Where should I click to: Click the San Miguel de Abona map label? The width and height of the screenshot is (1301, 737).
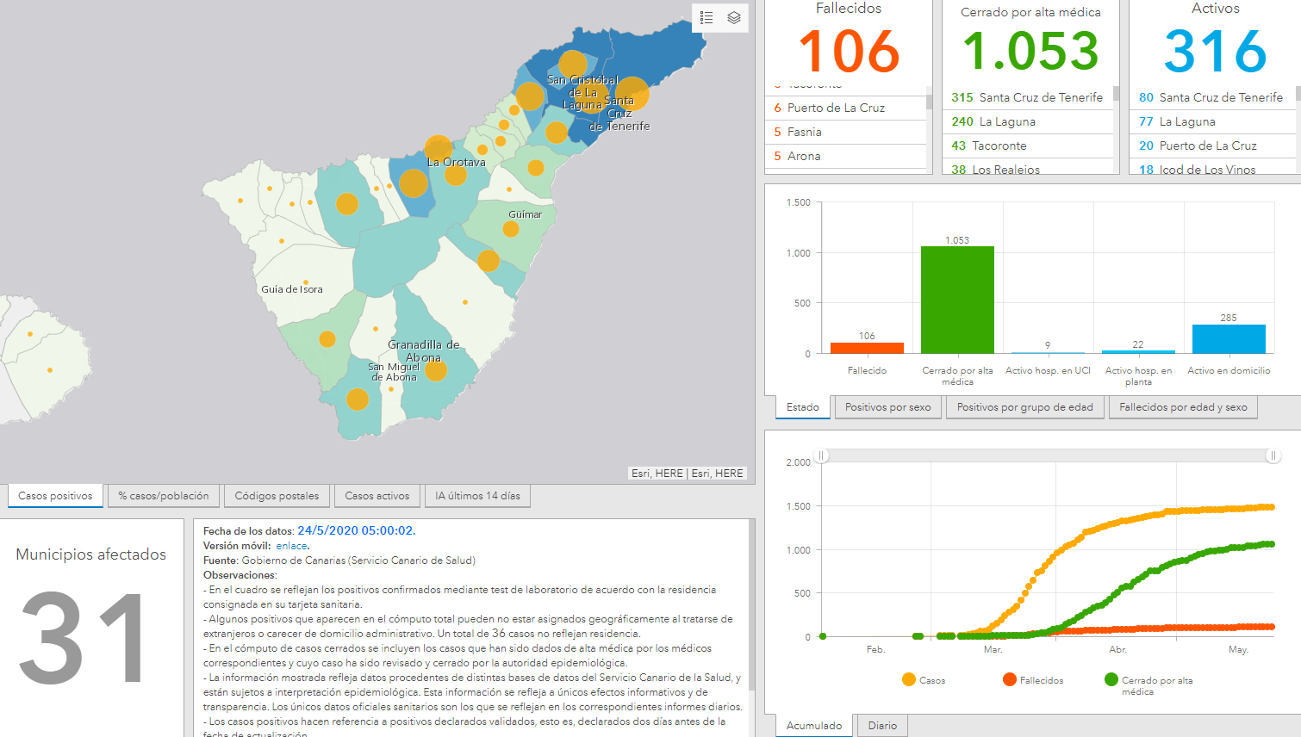[x=394, y=372]
